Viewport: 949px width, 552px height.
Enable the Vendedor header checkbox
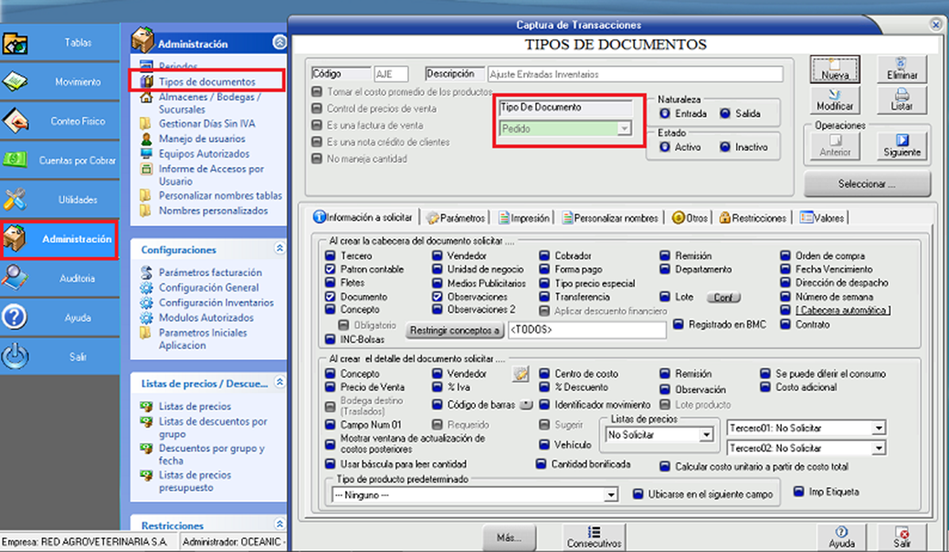coord(438,257)
